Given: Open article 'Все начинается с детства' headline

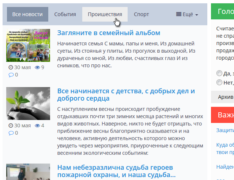Looking at the screenshot, I should [x=126, y=95].
